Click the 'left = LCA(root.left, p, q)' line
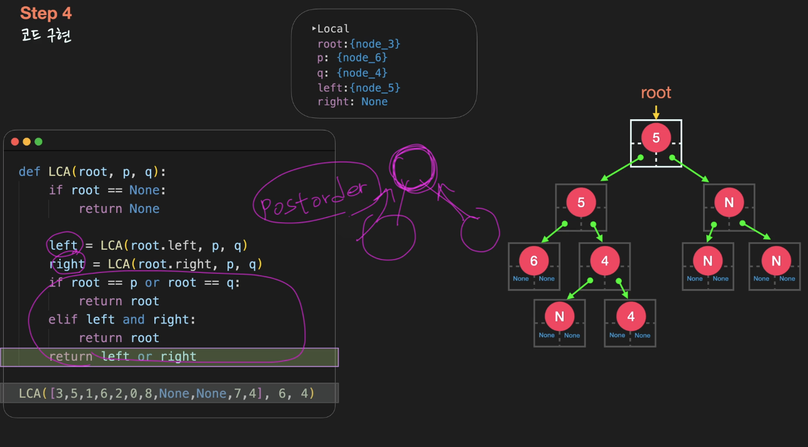Image resolution: width=808 pixels, height=447 pixels. 149,245
